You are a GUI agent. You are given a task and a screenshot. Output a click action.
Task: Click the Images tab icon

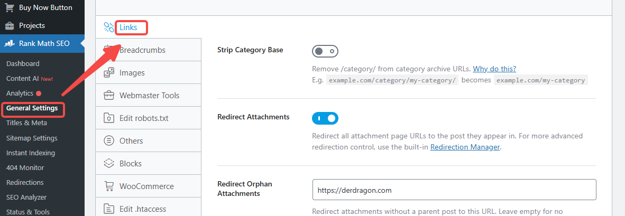tap(109, 72)
